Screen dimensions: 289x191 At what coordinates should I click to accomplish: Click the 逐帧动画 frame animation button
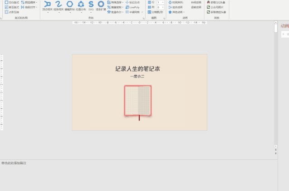(x=196, y=7)
